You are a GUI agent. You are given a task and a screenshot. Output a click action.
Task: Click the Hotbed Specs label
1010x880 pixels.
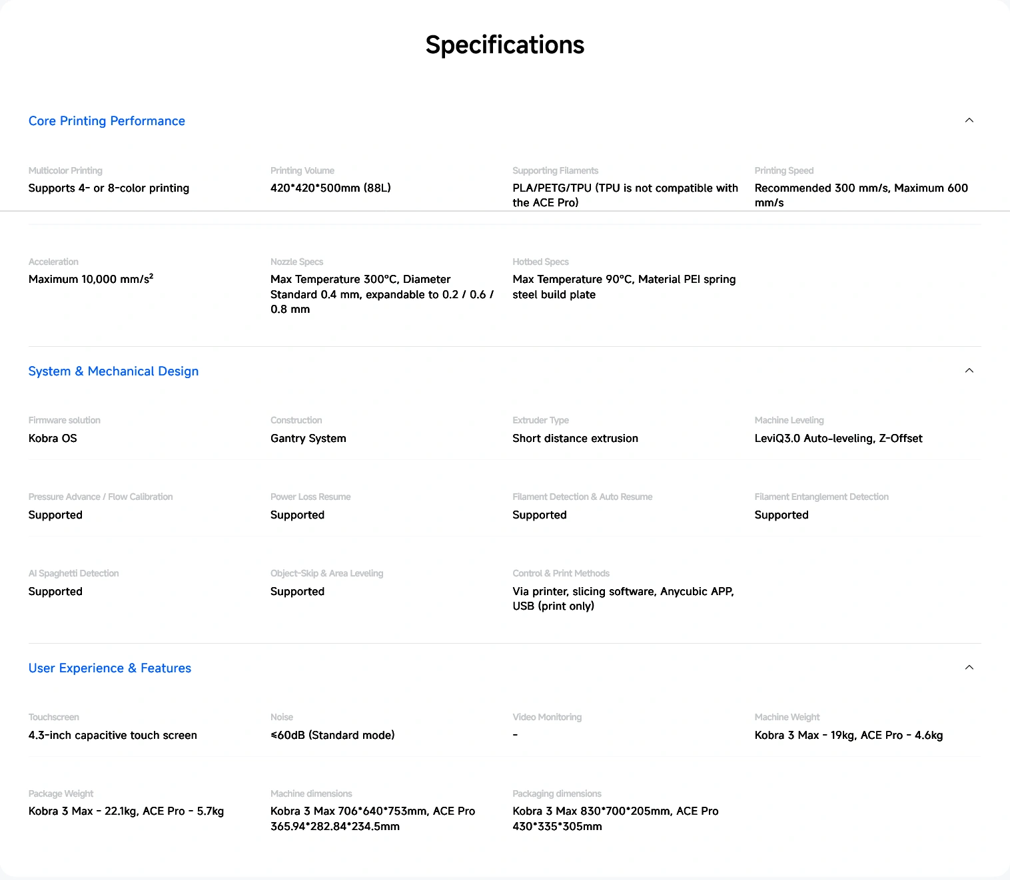click(540, 262)
